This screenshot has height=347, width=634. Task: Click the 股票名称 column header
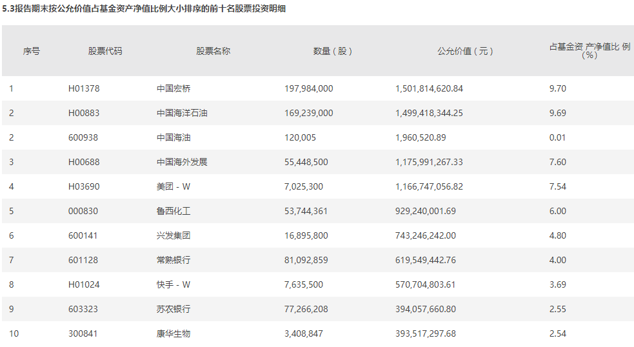(x=213, y=51)
